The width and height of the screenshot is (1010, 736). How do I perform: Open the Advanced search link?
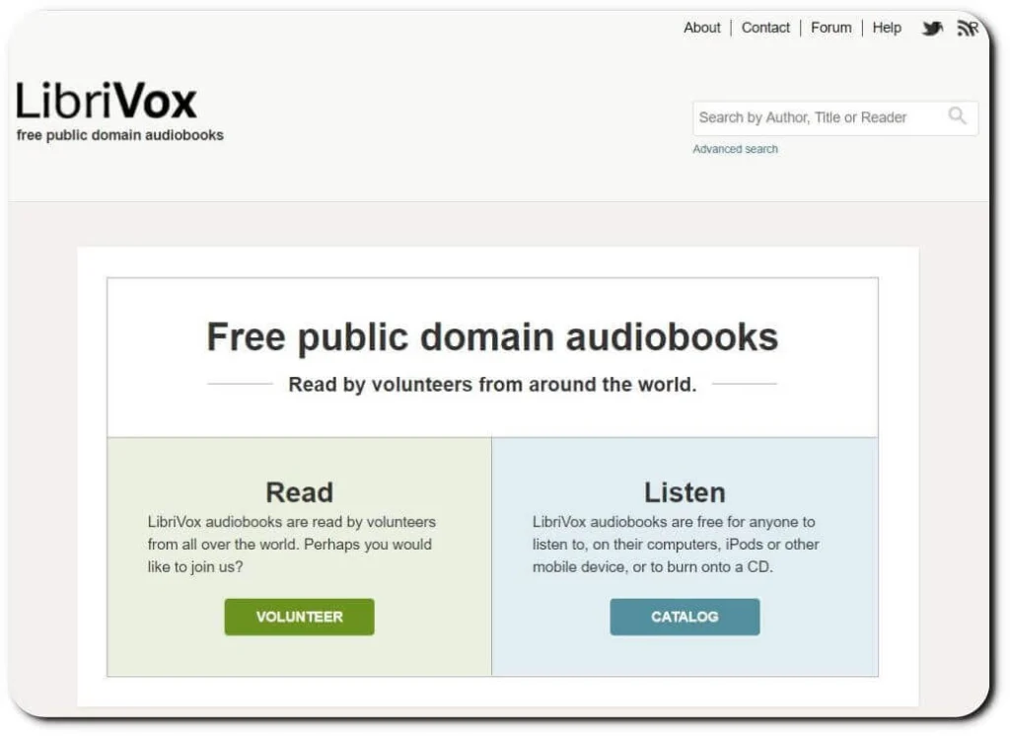735,149
